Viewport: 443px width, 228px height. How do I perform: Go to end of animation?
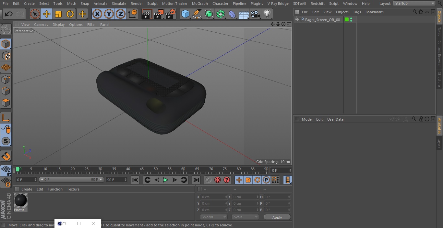(x=196, y=180)
